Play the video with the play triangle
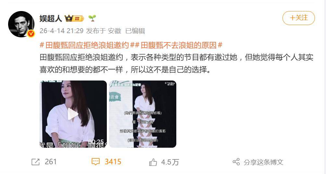Image resolution: width=326 pixels, height=174 pixels. (x=73, y=114)
